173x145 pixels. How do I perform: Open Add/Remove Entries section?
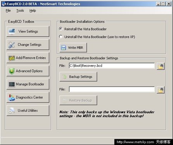[x=28, y=58]
